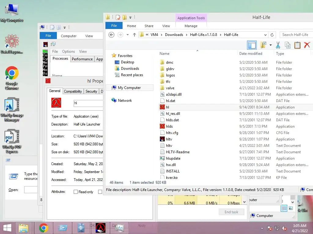The height and width of the screenshot is (234, 313).
Task: Refresh the Half-Life folder view
Action: click(x=272, y=35)
